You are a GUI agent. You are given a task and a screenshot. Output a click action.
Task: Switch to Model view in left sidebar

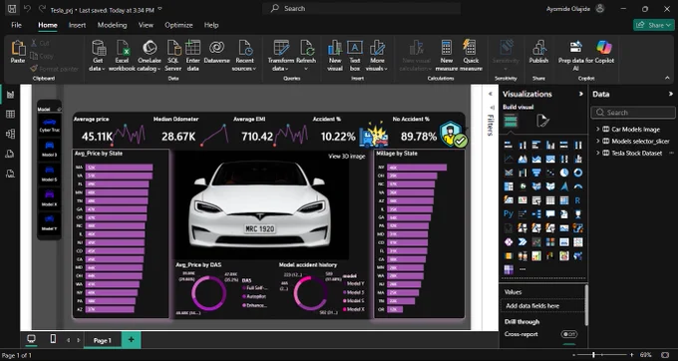[x=10, y=134]
